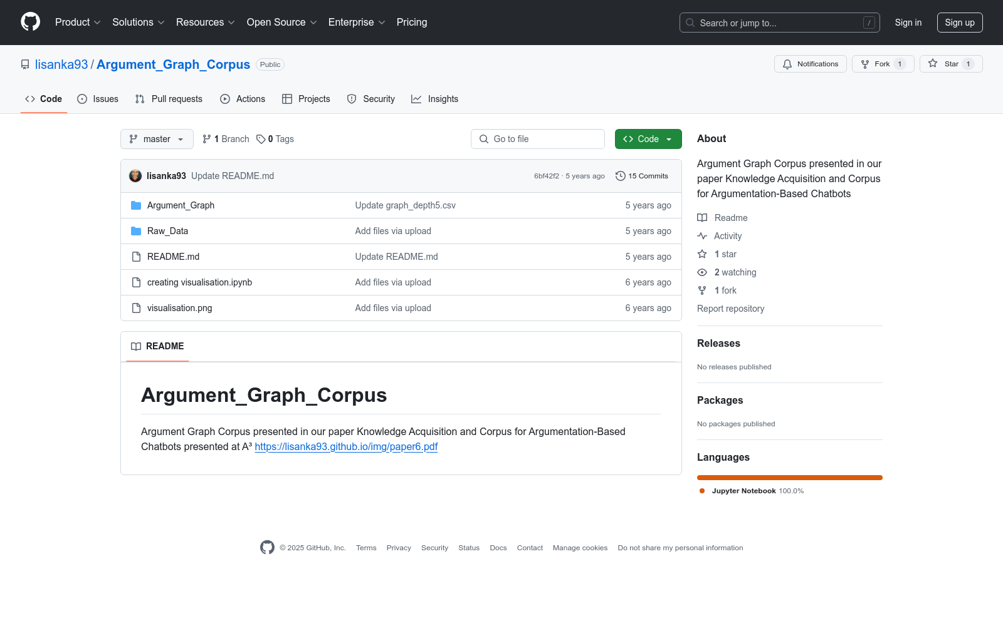Click the README.md file icon
Image resolution: width=1003 pixels, height=626 pixels.
(136, 257)
